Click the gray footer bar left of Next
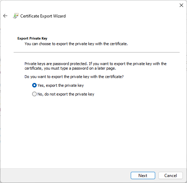 tap(66, 176)
